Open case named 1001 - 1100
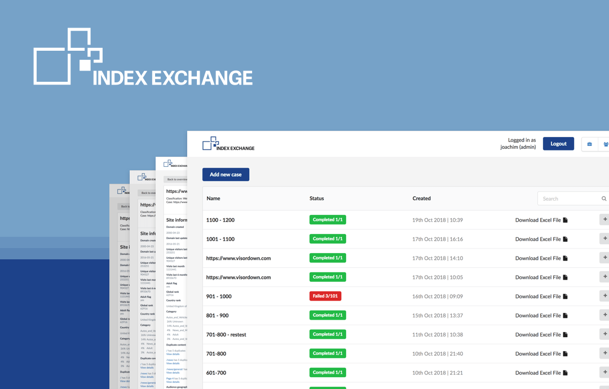Screen dimensions: 609x389 [220, 239]
